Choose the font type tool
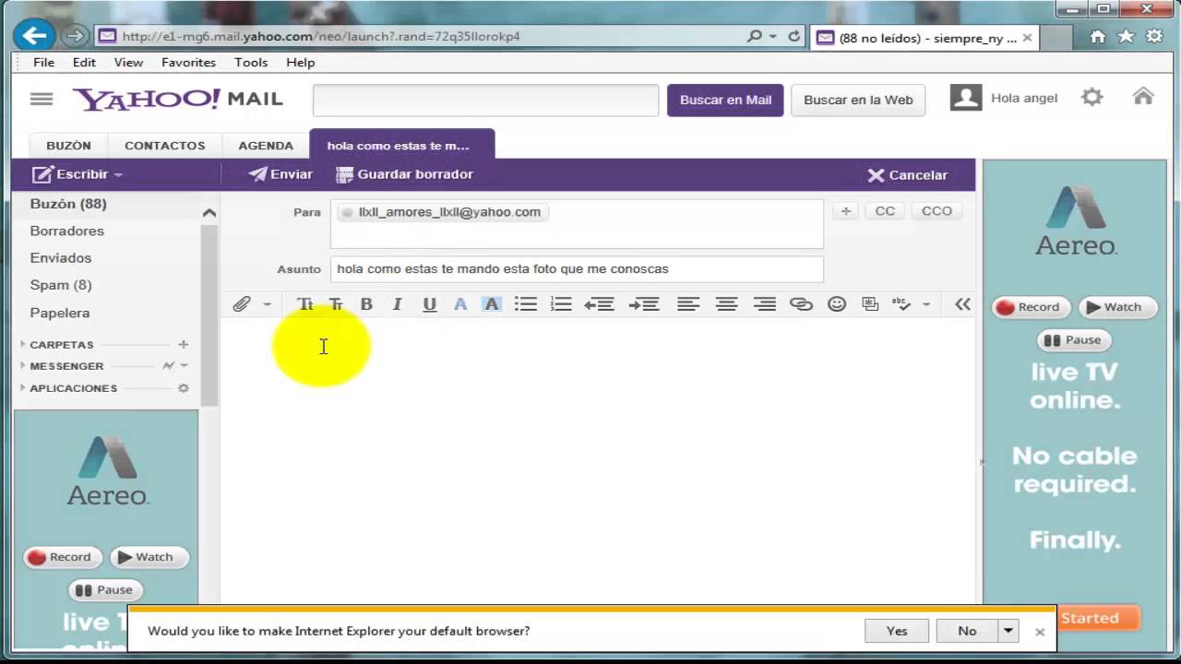 click(305, 304)
